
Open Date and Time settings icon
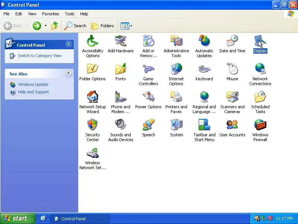pyautogui.click(x=232, y=41)
